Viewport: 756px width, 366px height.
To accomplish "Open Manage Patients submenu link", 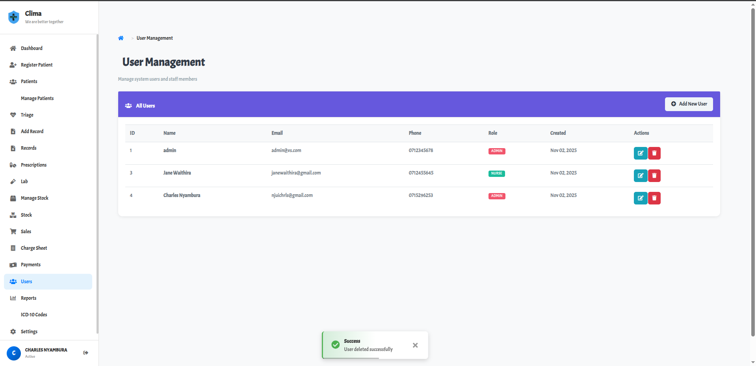I will pyautogui.click(x=37, y=98).
